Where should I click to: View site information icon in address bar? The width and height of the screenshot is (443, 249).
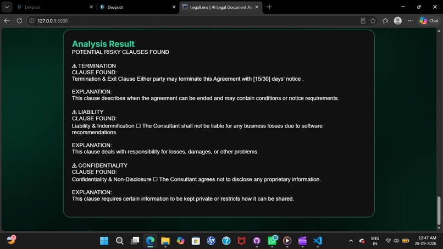(x=32, y=21)
